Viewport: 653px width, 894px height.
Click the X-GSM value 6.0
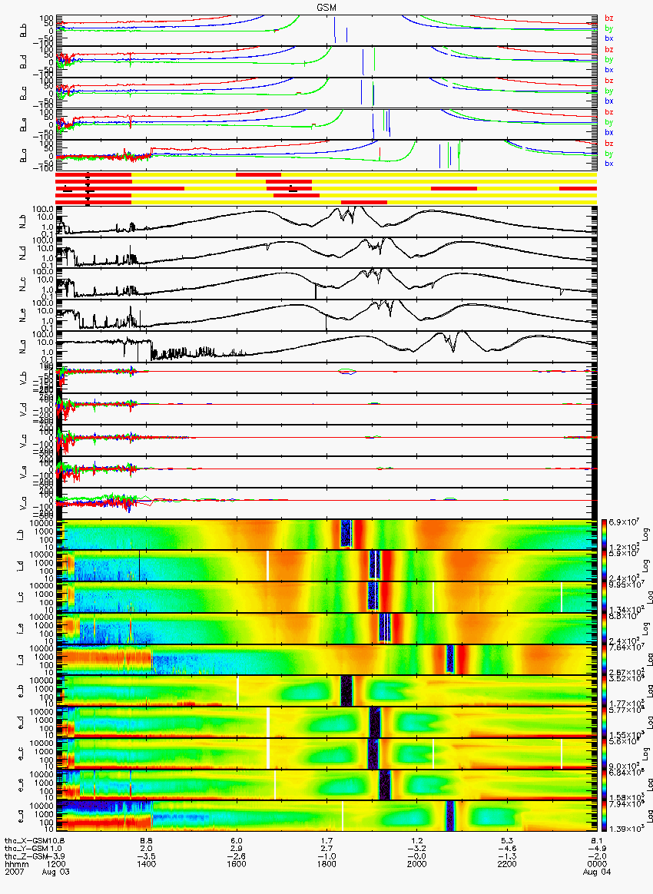tap(236, 840)
